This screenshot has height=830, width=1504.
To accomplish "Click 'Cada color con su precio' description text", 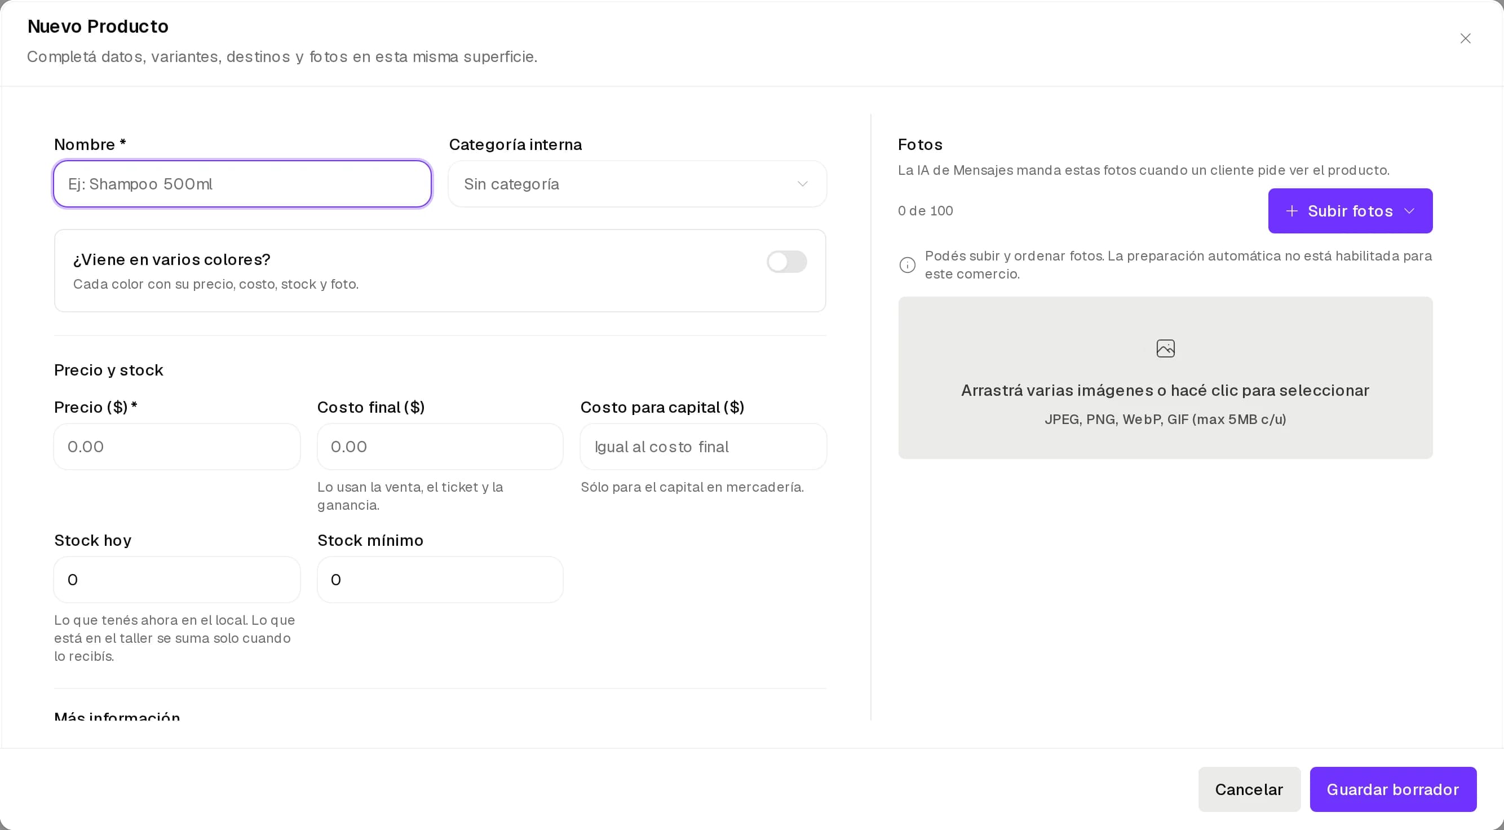I will point(215,284).
